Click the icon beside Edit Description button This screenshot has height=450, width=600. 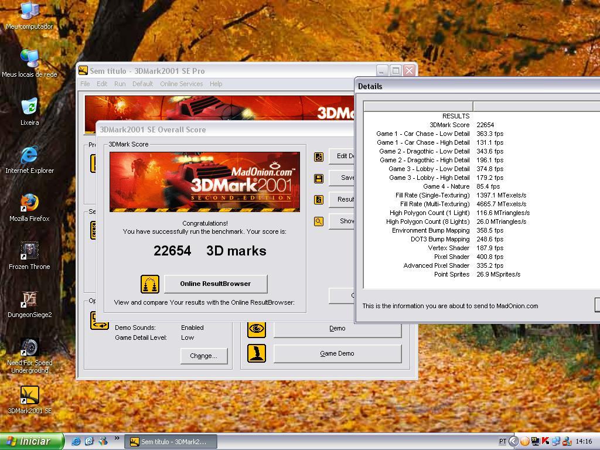pos(319,157)
